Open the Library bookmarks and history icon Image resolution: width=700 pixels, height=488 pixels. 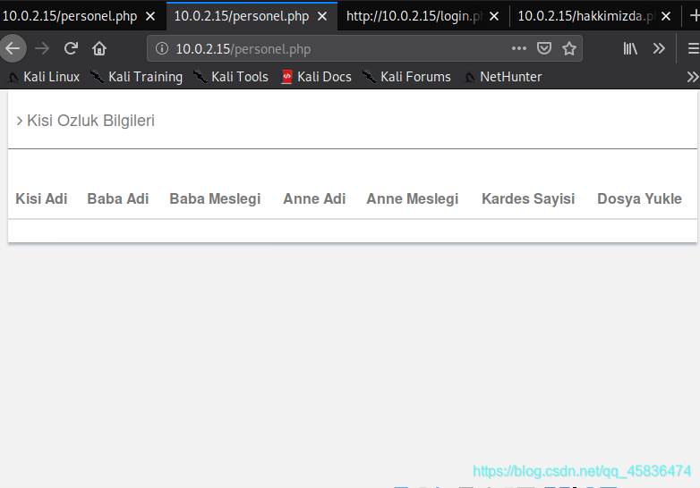630,48
